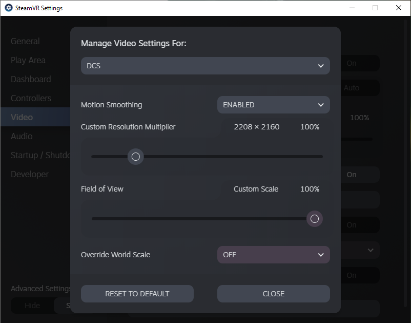The height and width of the screenshot is (323, 411).
Task: Click the Custom Scale label
Action: pos(256,189)
